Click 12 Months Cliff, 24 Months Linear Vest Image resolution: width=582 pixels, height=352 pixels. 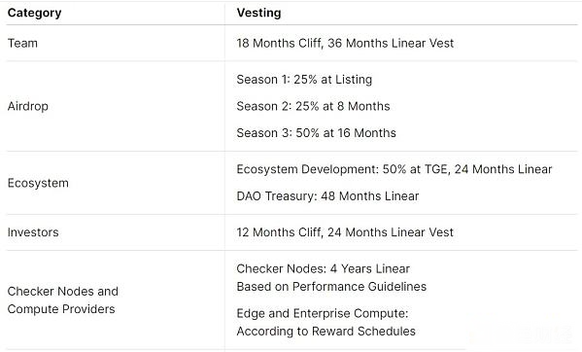pos(345,232)
